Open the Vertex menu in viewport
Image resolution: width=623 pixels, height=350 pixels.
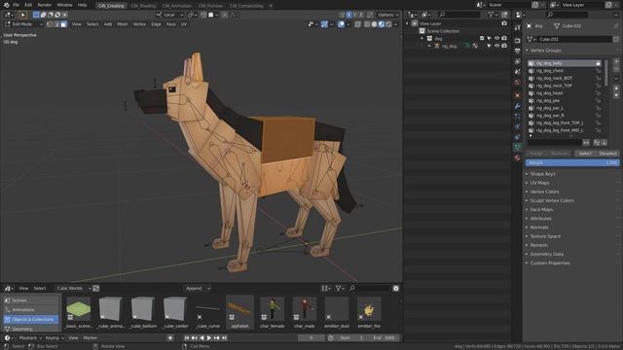[139, 24]
